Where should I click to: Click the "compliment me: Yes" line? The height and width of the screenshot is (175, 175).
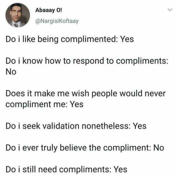coord(44,104)
